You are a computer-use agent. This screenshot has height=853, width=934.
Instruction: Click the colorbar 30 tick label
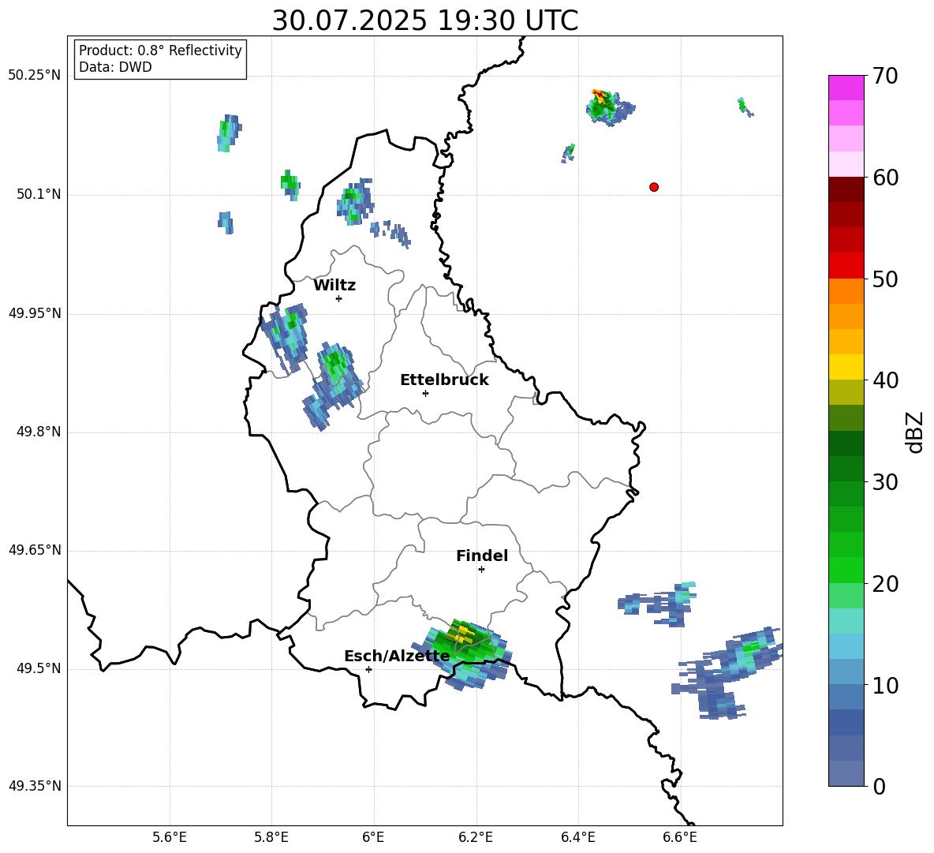click(x=885, y=482)
